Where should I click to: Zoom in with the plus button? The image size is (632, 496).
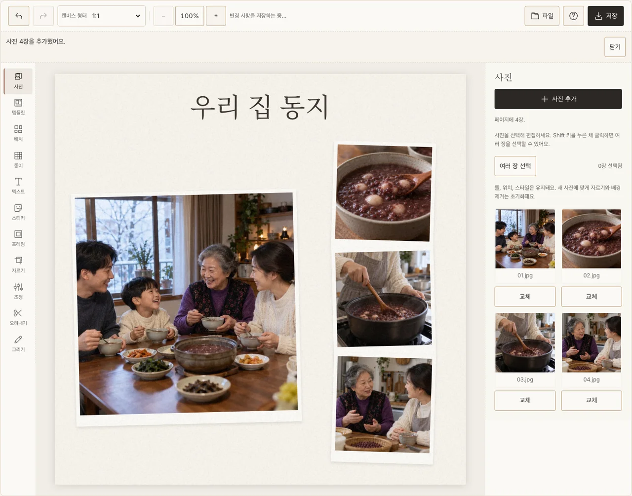[216, 16]
